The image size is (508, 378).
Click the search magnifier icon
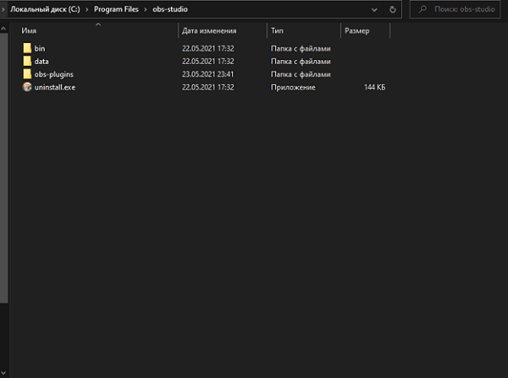point(422,9)
